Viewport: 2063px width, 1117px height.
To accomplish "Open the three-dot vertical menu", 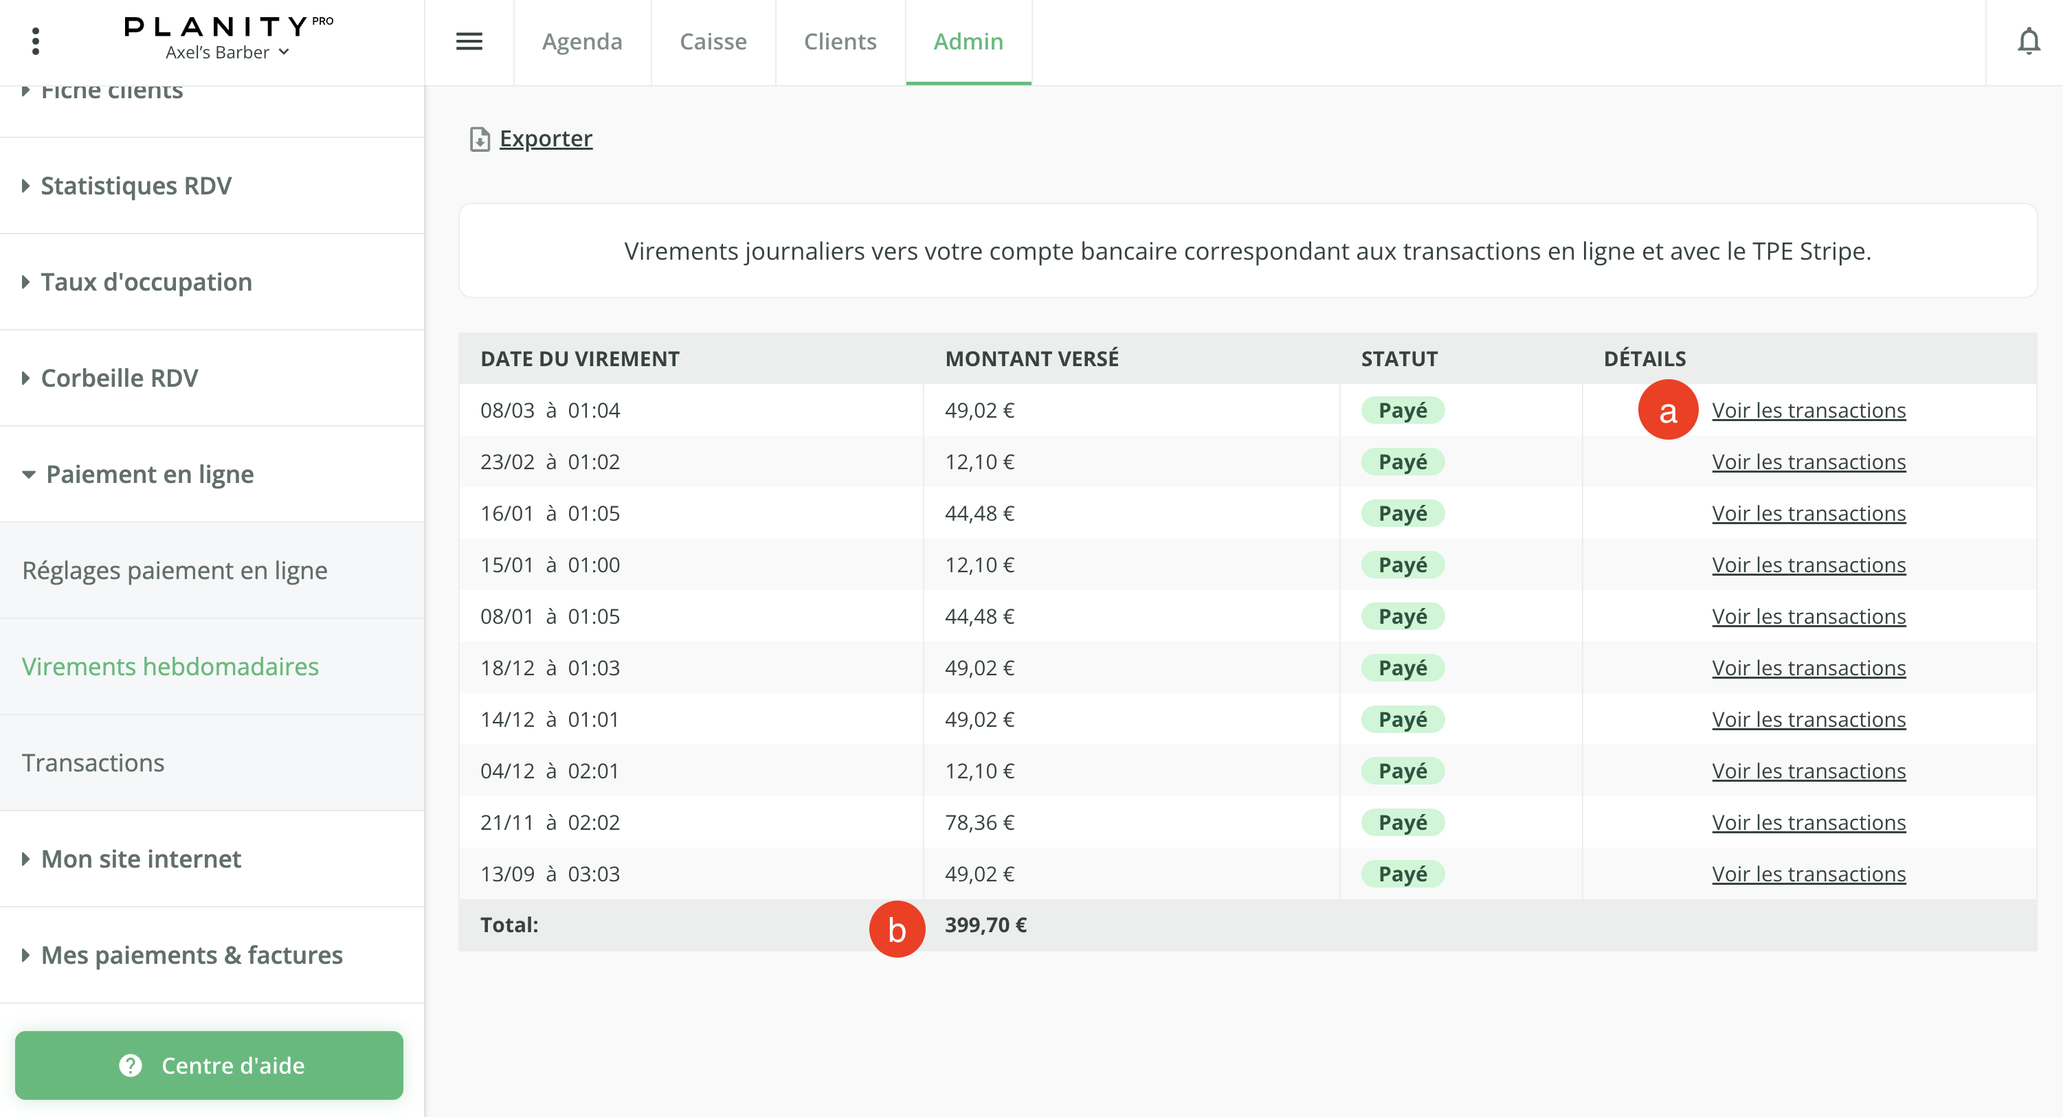I will click(x=35, y=41).
